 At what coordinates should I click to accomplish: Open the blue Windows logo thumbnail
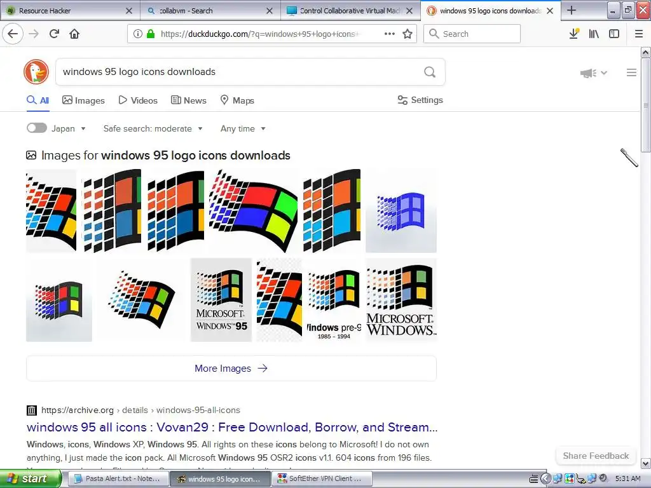(x=401, y=211)
